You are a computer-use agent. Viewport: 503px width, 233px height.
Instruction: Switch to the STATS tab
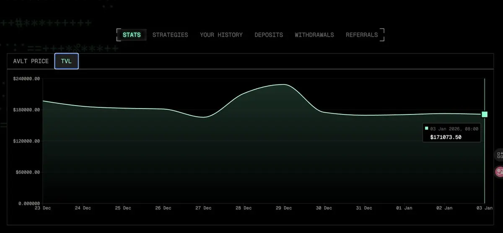[132, 35]
